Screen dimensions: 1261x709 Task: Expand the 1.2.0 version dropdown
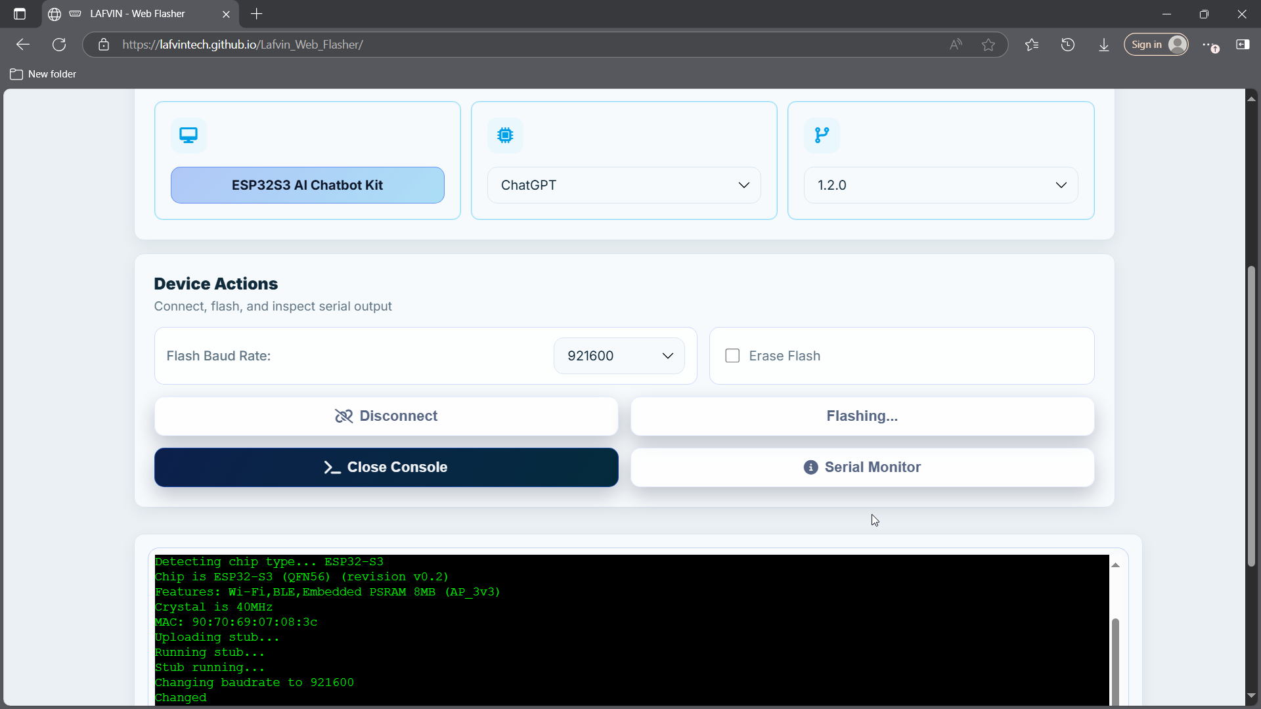[940, 185]
